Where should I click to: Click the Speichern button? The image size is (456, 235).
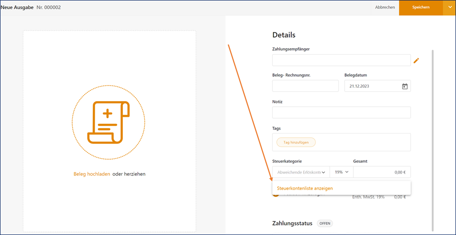[x=421, y=8]
